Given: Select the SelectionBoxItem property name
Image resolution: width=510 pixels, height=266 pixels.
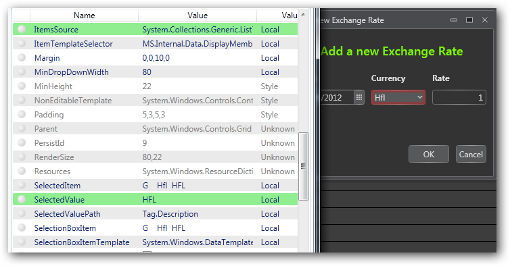Looking at the screenshot, I should click(x=65, y=228).
